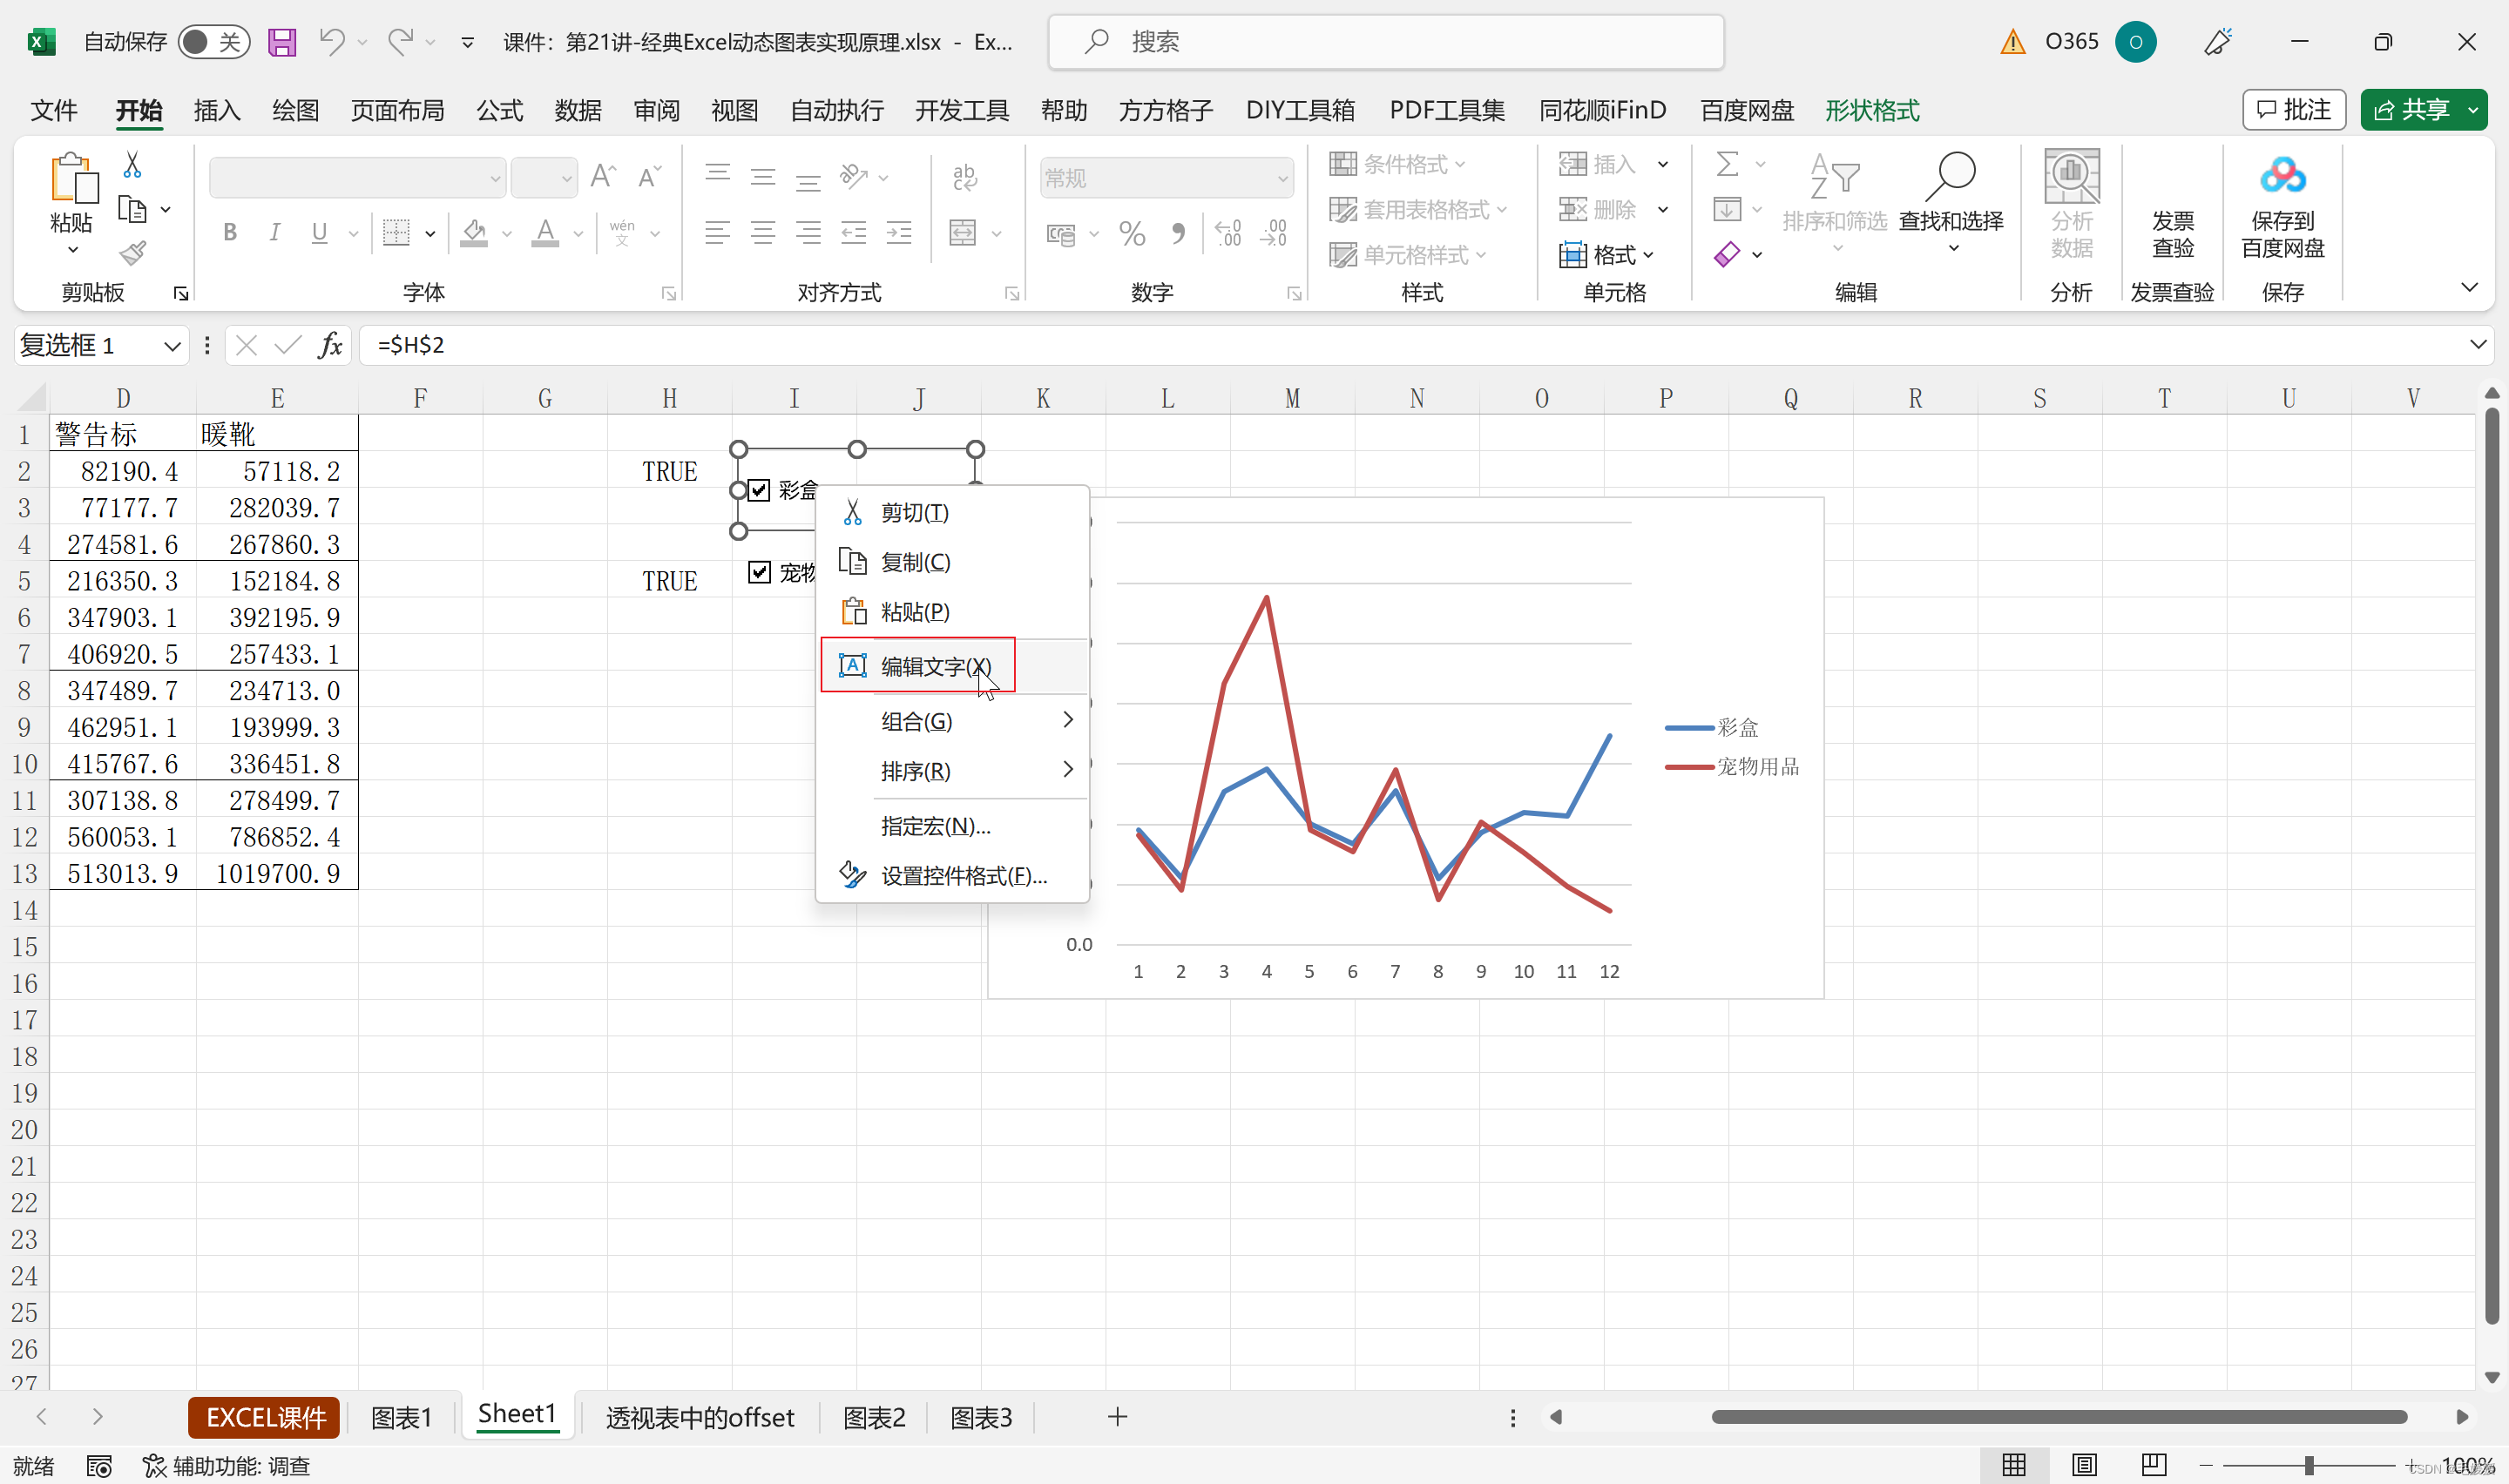
Task: Click the Normal view grid icon
Action: coord(2014,1465)
